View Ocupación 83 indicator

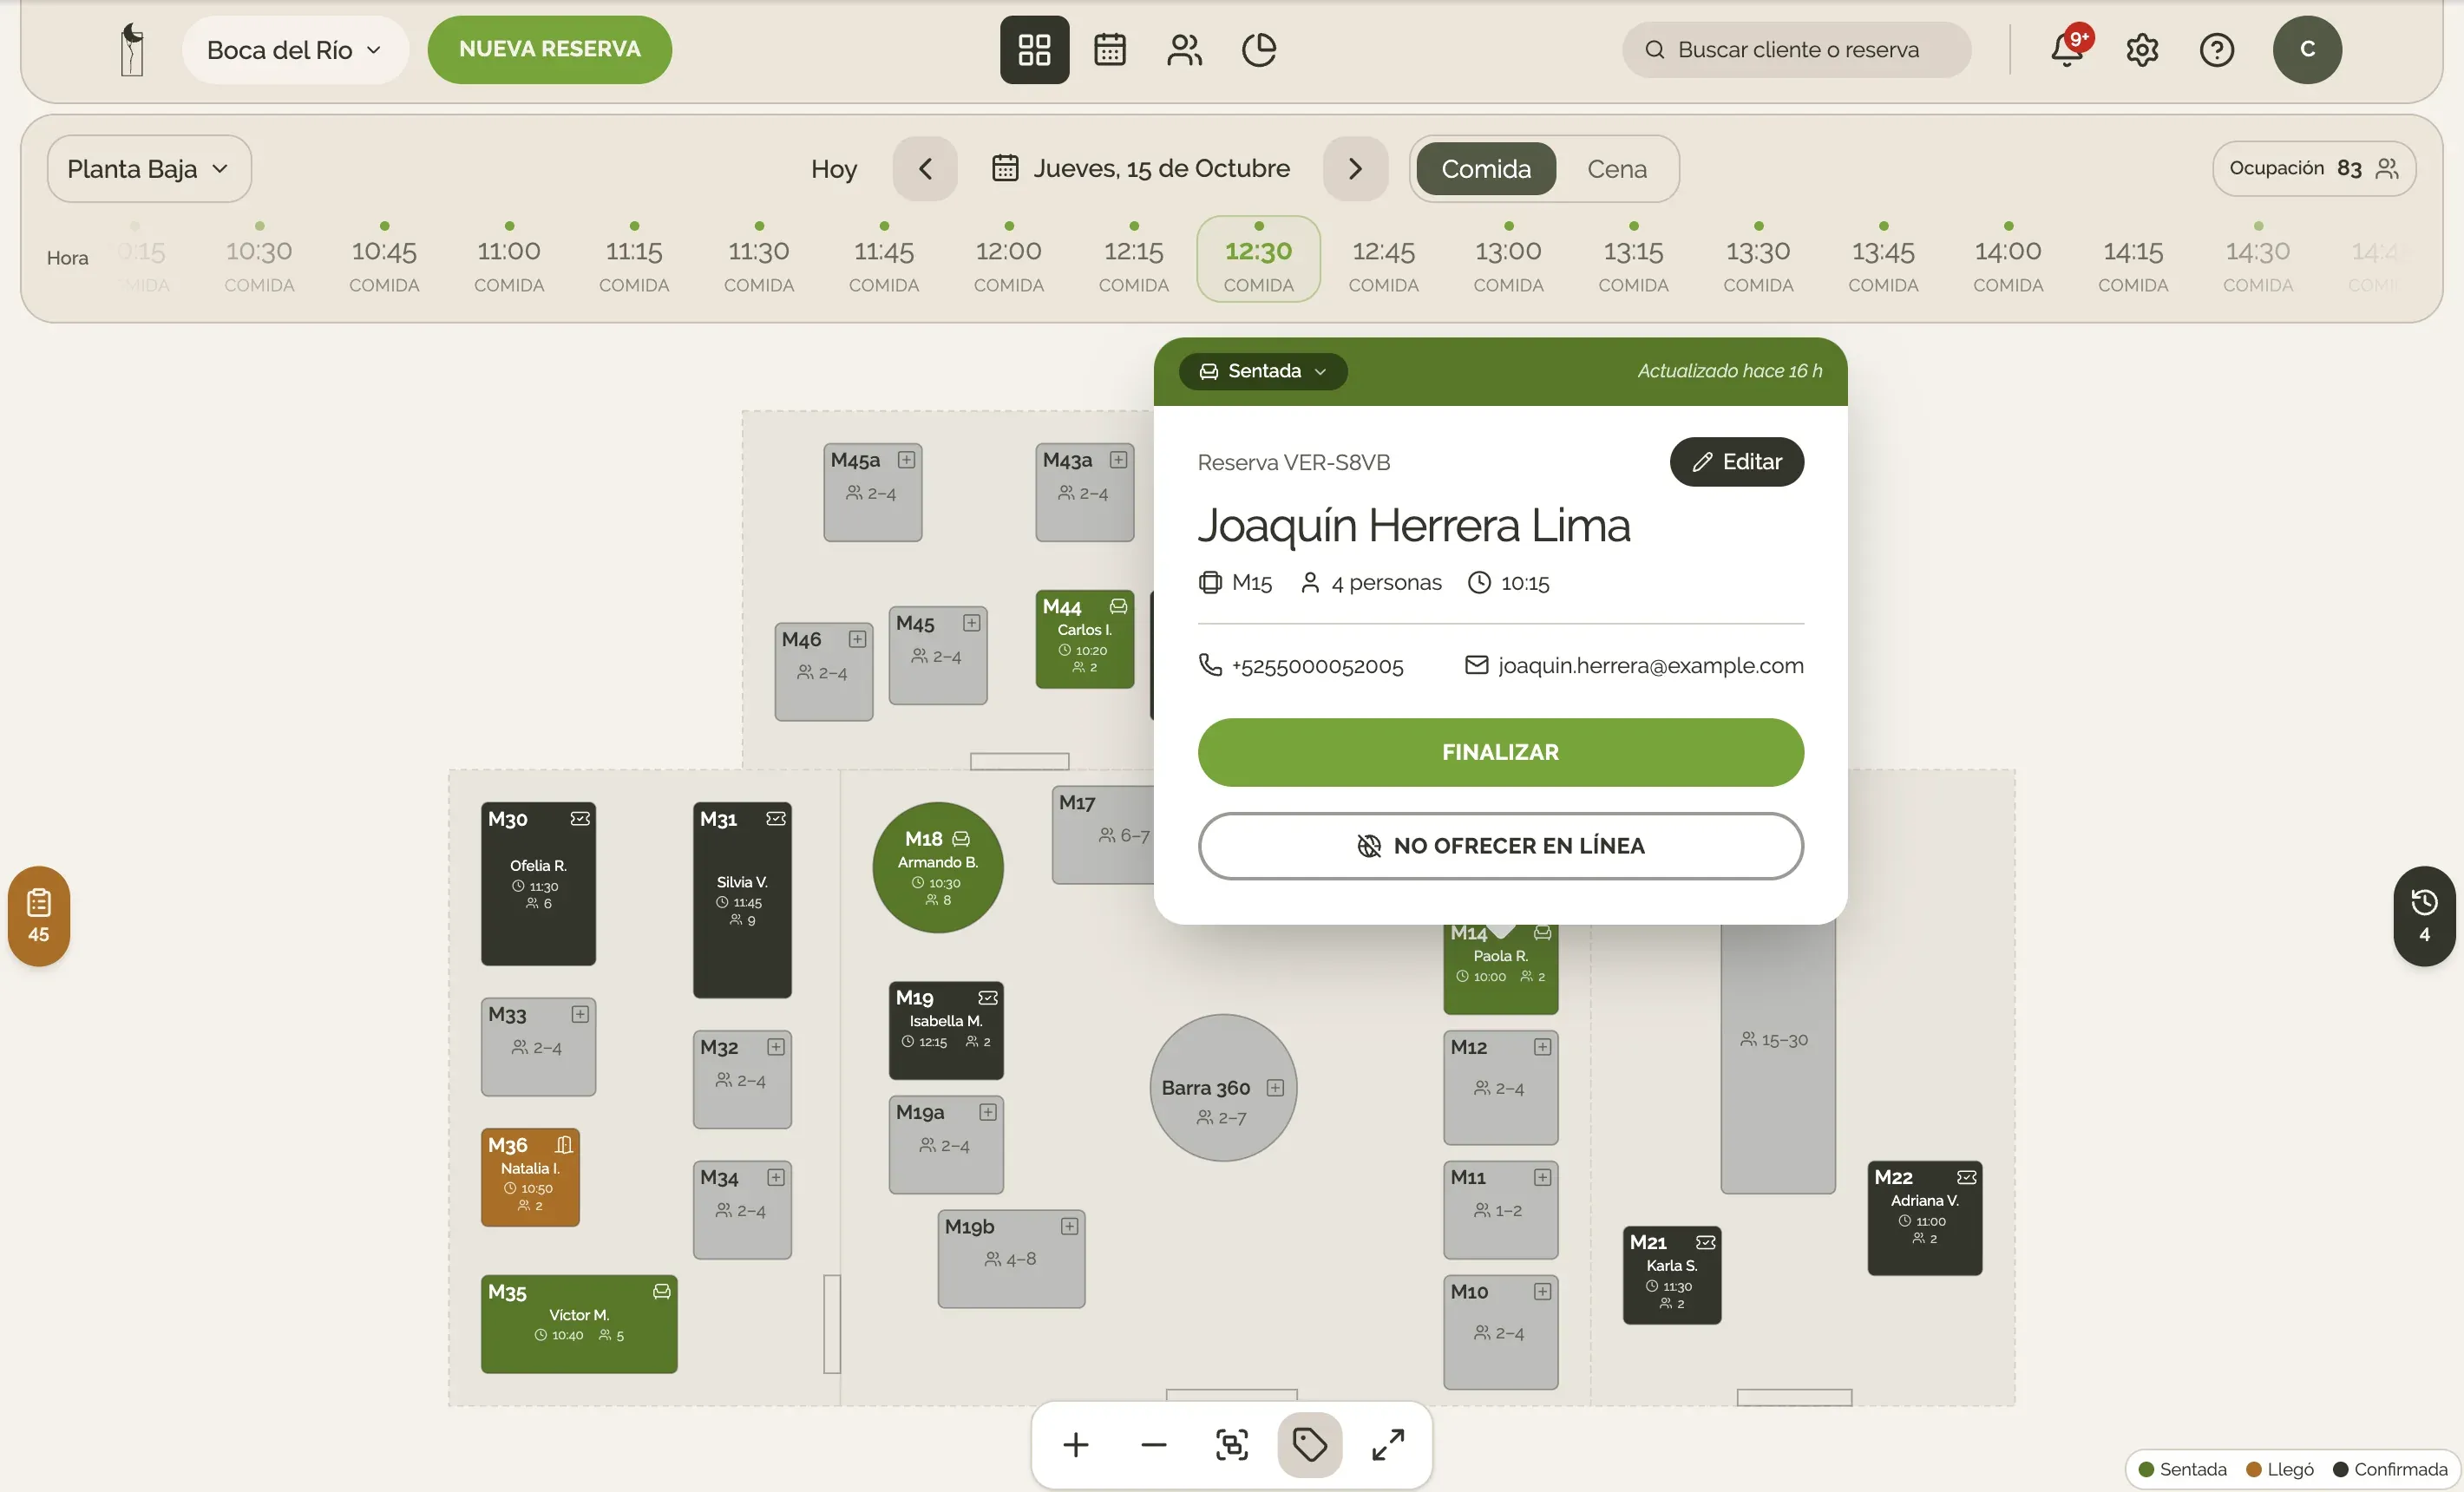pyautogui.click(x=2314, y=168)
